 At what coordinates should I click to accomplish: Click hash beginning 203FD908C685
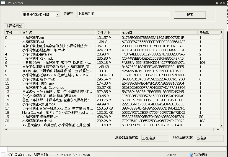click(x=153, y=46)
